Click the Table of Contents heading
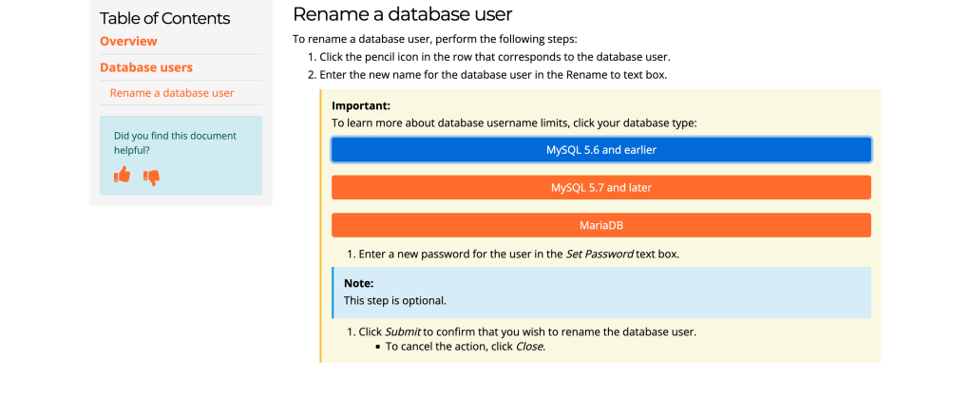This screenshot has height=397, width=971. (x=165, y=18)
